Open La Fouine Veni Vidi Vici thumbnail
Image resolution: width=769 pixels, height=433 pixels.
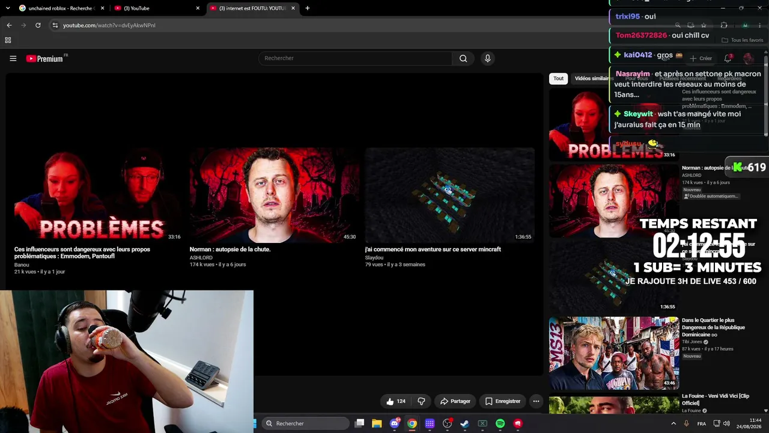614,405
